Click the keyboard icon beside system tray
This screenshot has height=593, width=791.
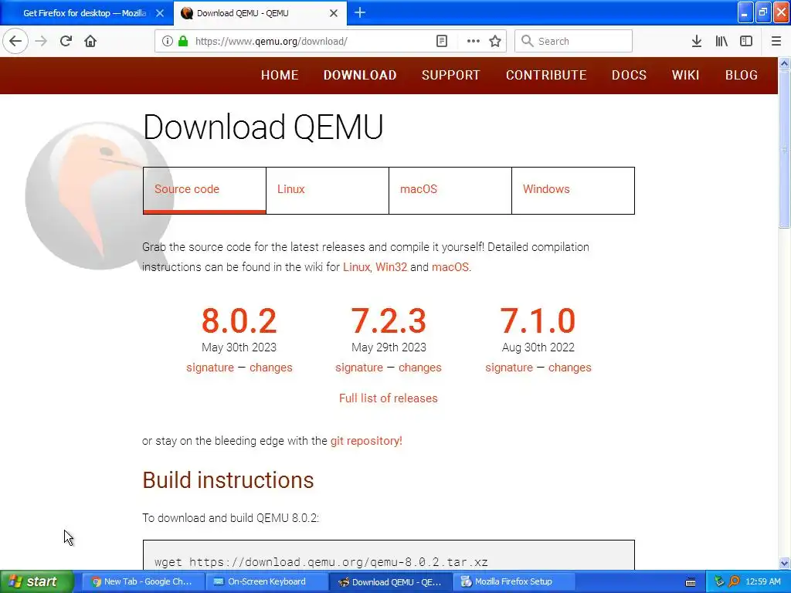691,582
